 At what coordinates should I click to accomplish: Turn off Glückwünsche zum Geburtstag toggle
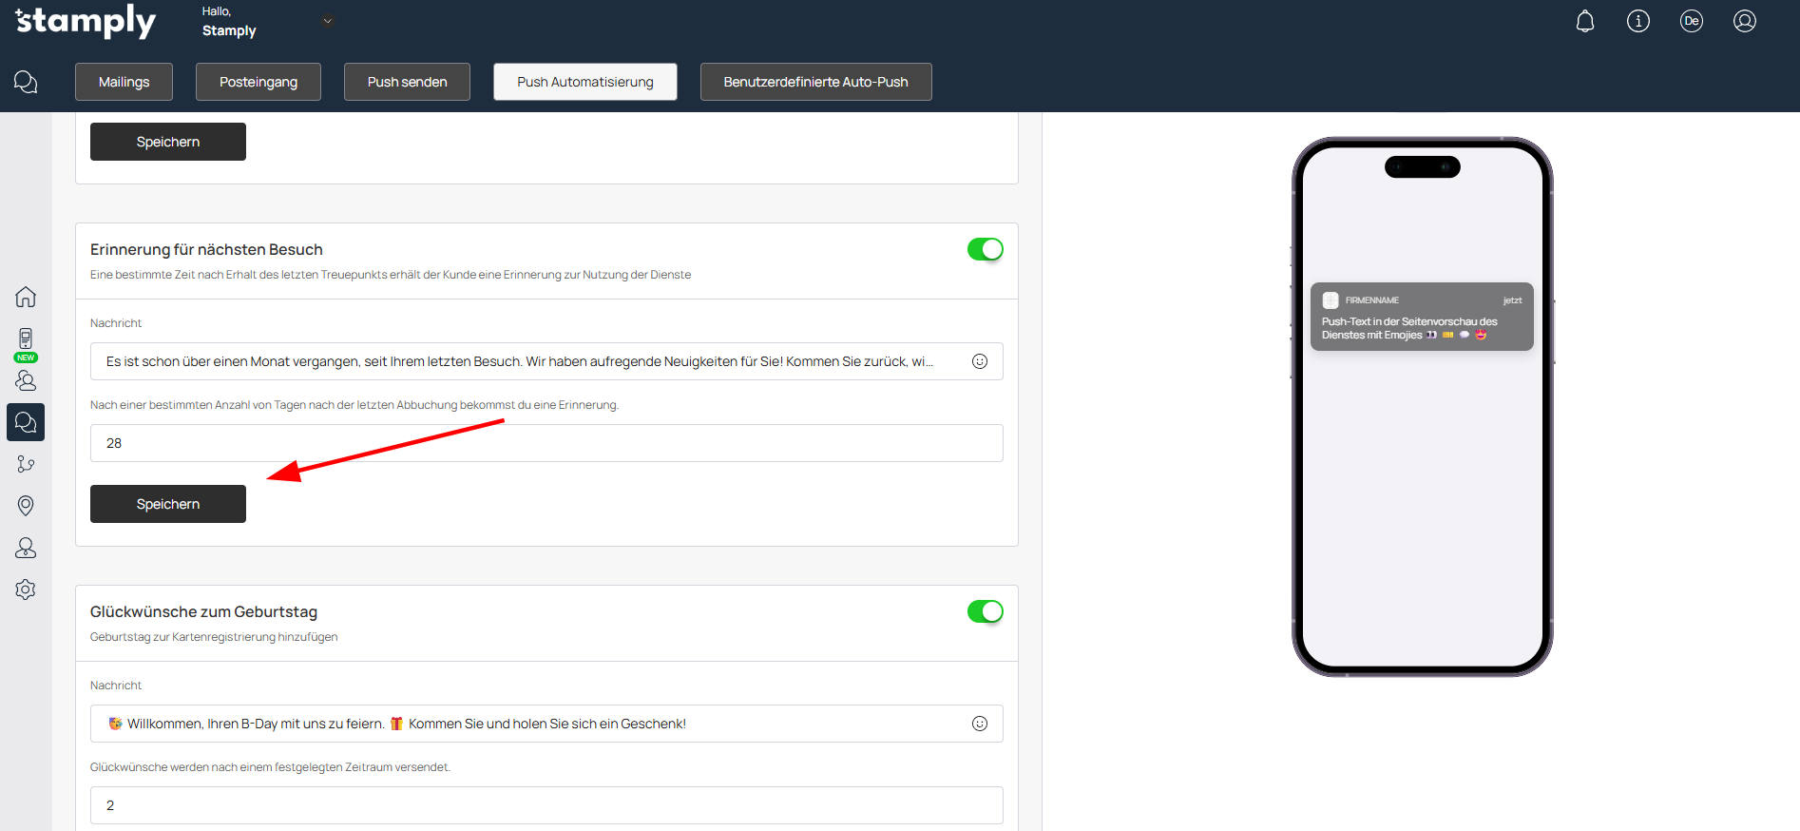(985, 611)
